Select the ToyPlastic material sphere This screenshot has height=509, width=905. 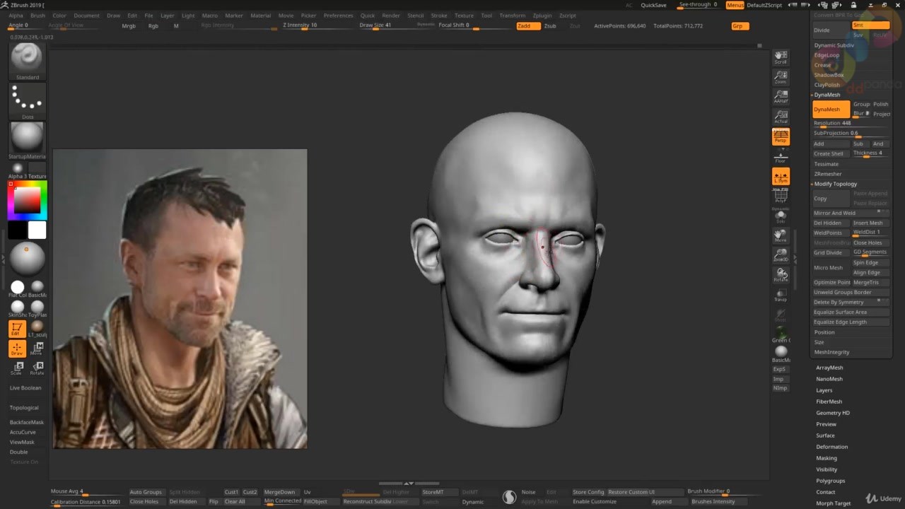click(37, 307)
